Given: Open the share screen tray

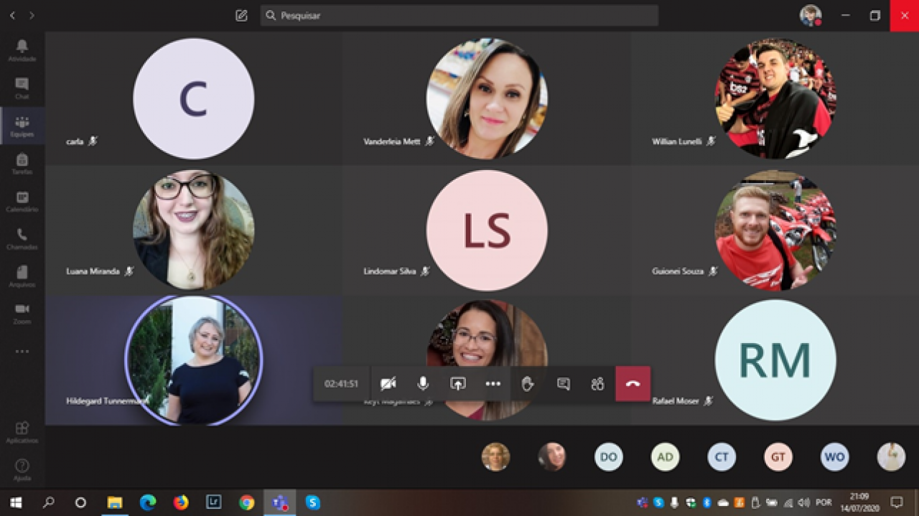Looking at the screenshot, I should coord(458,384).
